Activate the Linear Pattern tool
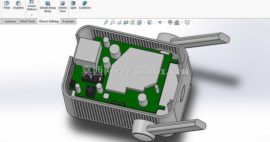The width and height of the screenshot is (270, 142). tap(32, 5)
